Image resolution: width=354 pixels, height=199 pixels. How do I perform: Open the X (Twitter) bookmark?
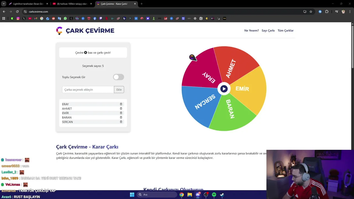[x=24, y=19]
